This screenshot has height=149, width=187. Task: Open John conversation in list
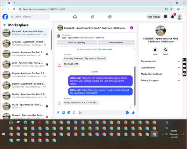pos(25,64)
